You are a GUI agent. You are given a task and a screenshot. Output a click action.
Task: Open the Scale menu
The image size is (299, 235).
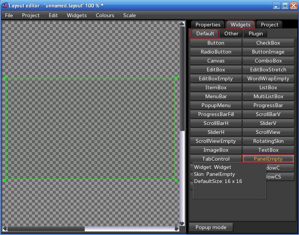coord(130,15)
